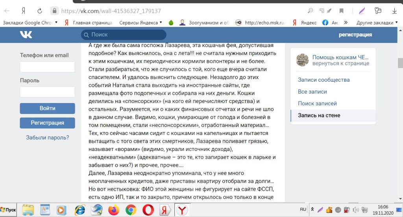
Task: Select 'Поиск записей' in the sidebar
Action: [x=317, y=103]
